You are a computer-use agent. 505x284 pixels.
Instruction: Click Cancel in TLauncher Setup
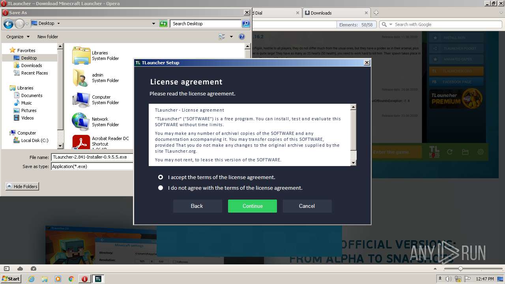pyautogui.click(x=307, y=206)
